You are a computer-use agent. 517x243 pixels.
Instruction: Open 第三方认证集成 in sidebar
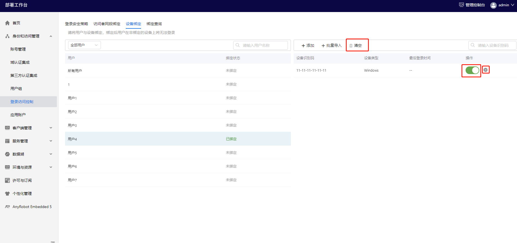24,75
